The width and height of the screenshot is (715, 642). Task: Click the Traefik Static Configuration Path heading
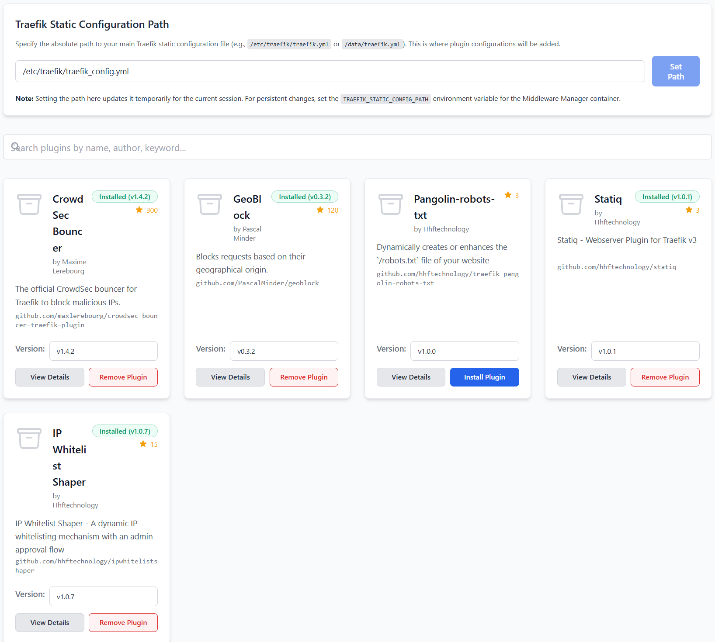coord(92,24)
